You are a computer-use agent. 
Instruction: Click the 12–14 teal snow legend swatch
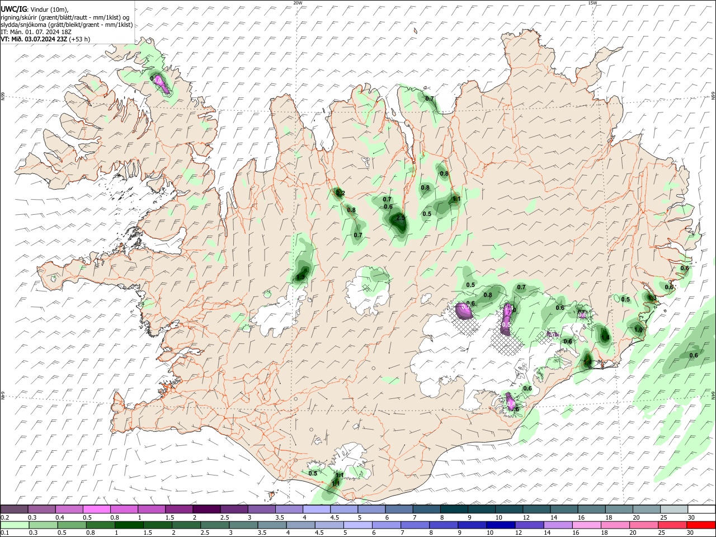(x=536, y=510)
